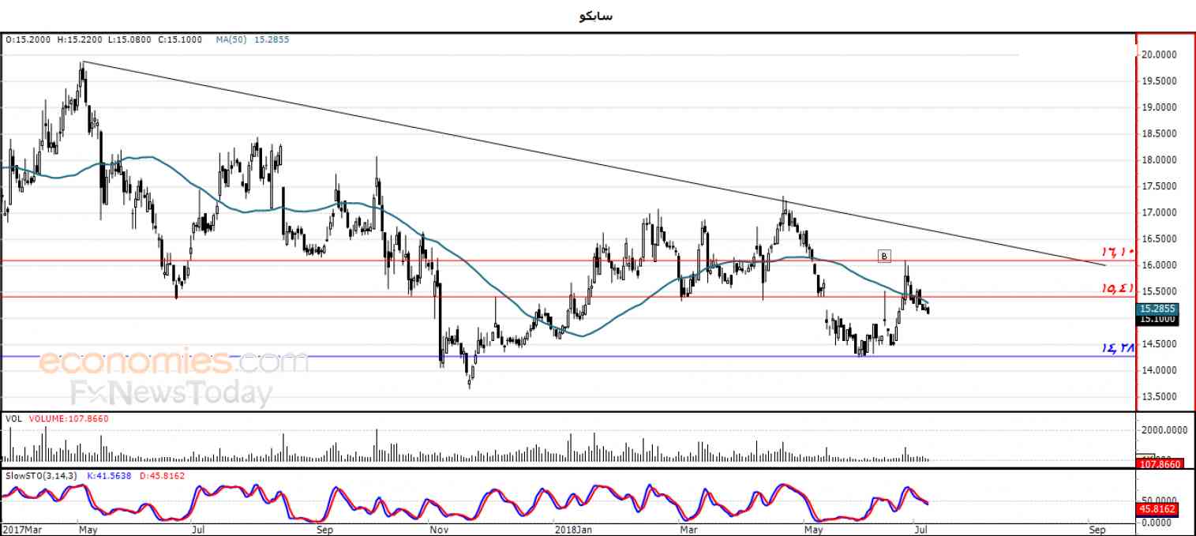Click the 2000.0000 volume axis label
Screen dimensions: 1196x536
[1164, 431]
